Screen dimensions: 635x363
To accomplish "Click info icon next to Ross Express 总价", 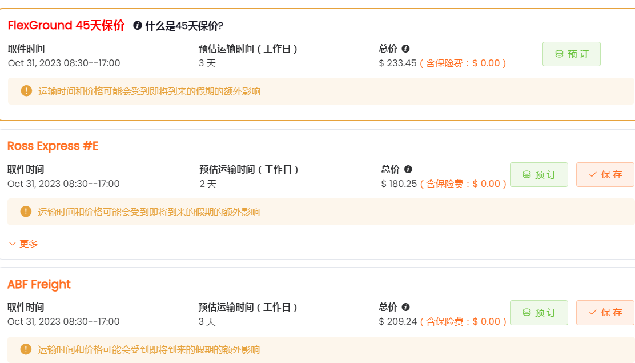I will click(408, 170).
